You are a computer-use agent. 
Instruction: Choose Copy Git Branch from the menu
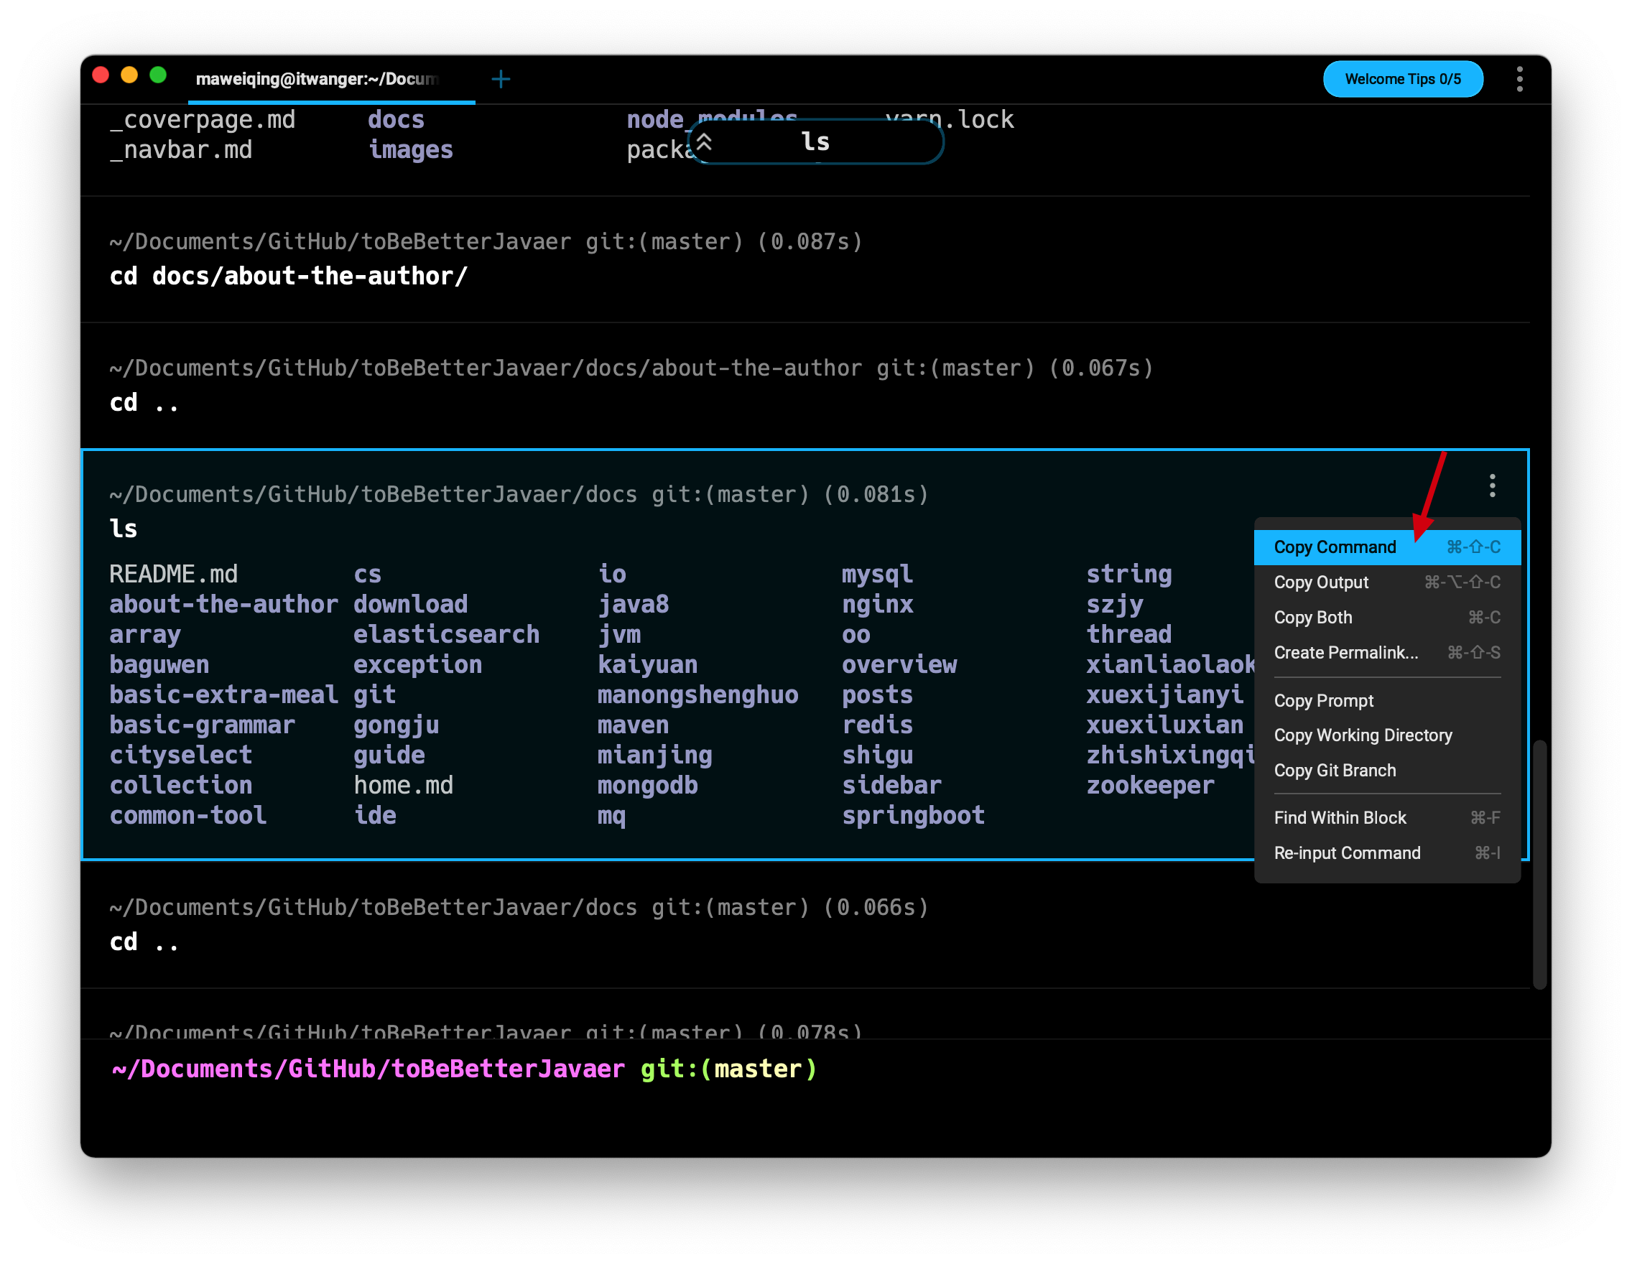click(x=1335, y=770)
